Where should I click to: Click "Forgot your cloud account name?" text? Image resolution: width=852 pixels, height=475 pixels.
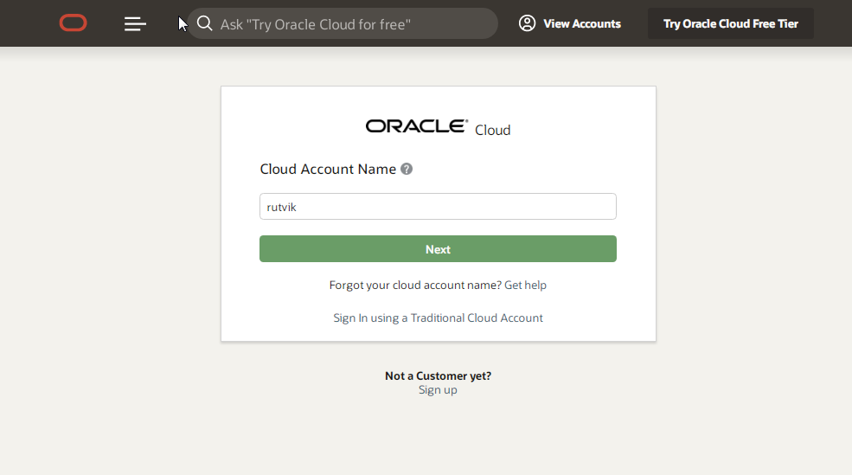tap(415, 285)
